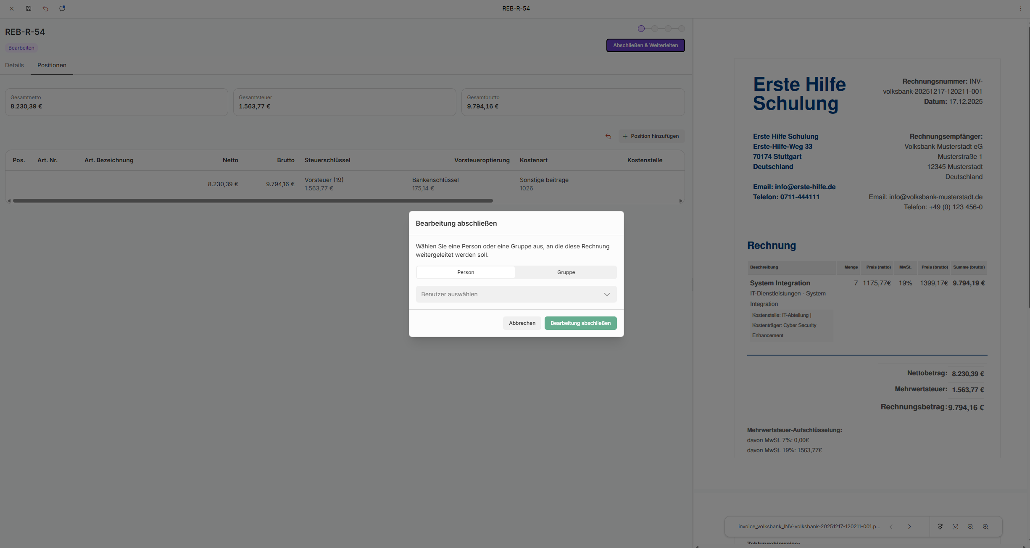This screenshot has height=548, width=1030.
Task: Go to next document page arrow
Action: click(909, 527)
